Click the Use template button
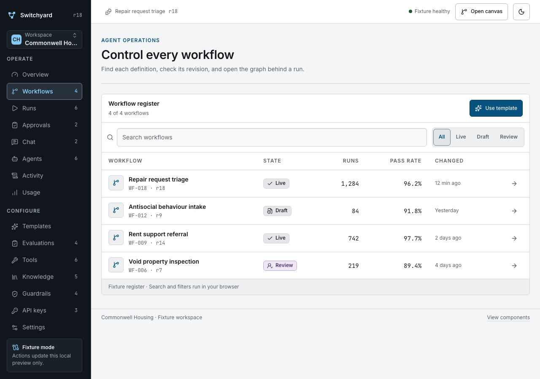 tap(496, 108)
